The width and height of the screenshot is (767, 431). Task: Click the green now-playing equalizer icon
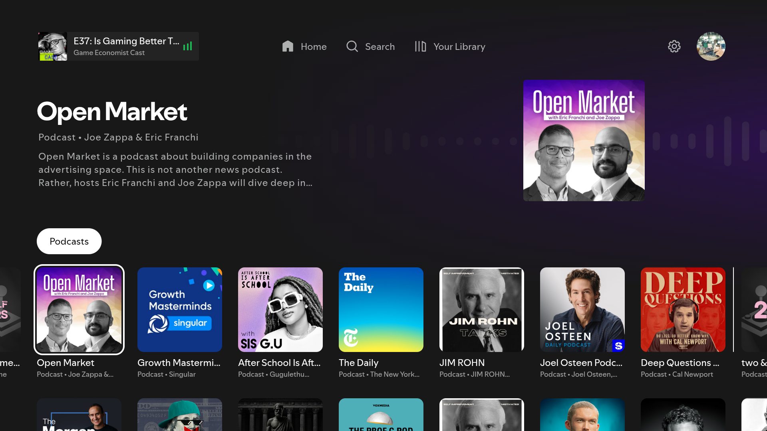click(188, 46)
